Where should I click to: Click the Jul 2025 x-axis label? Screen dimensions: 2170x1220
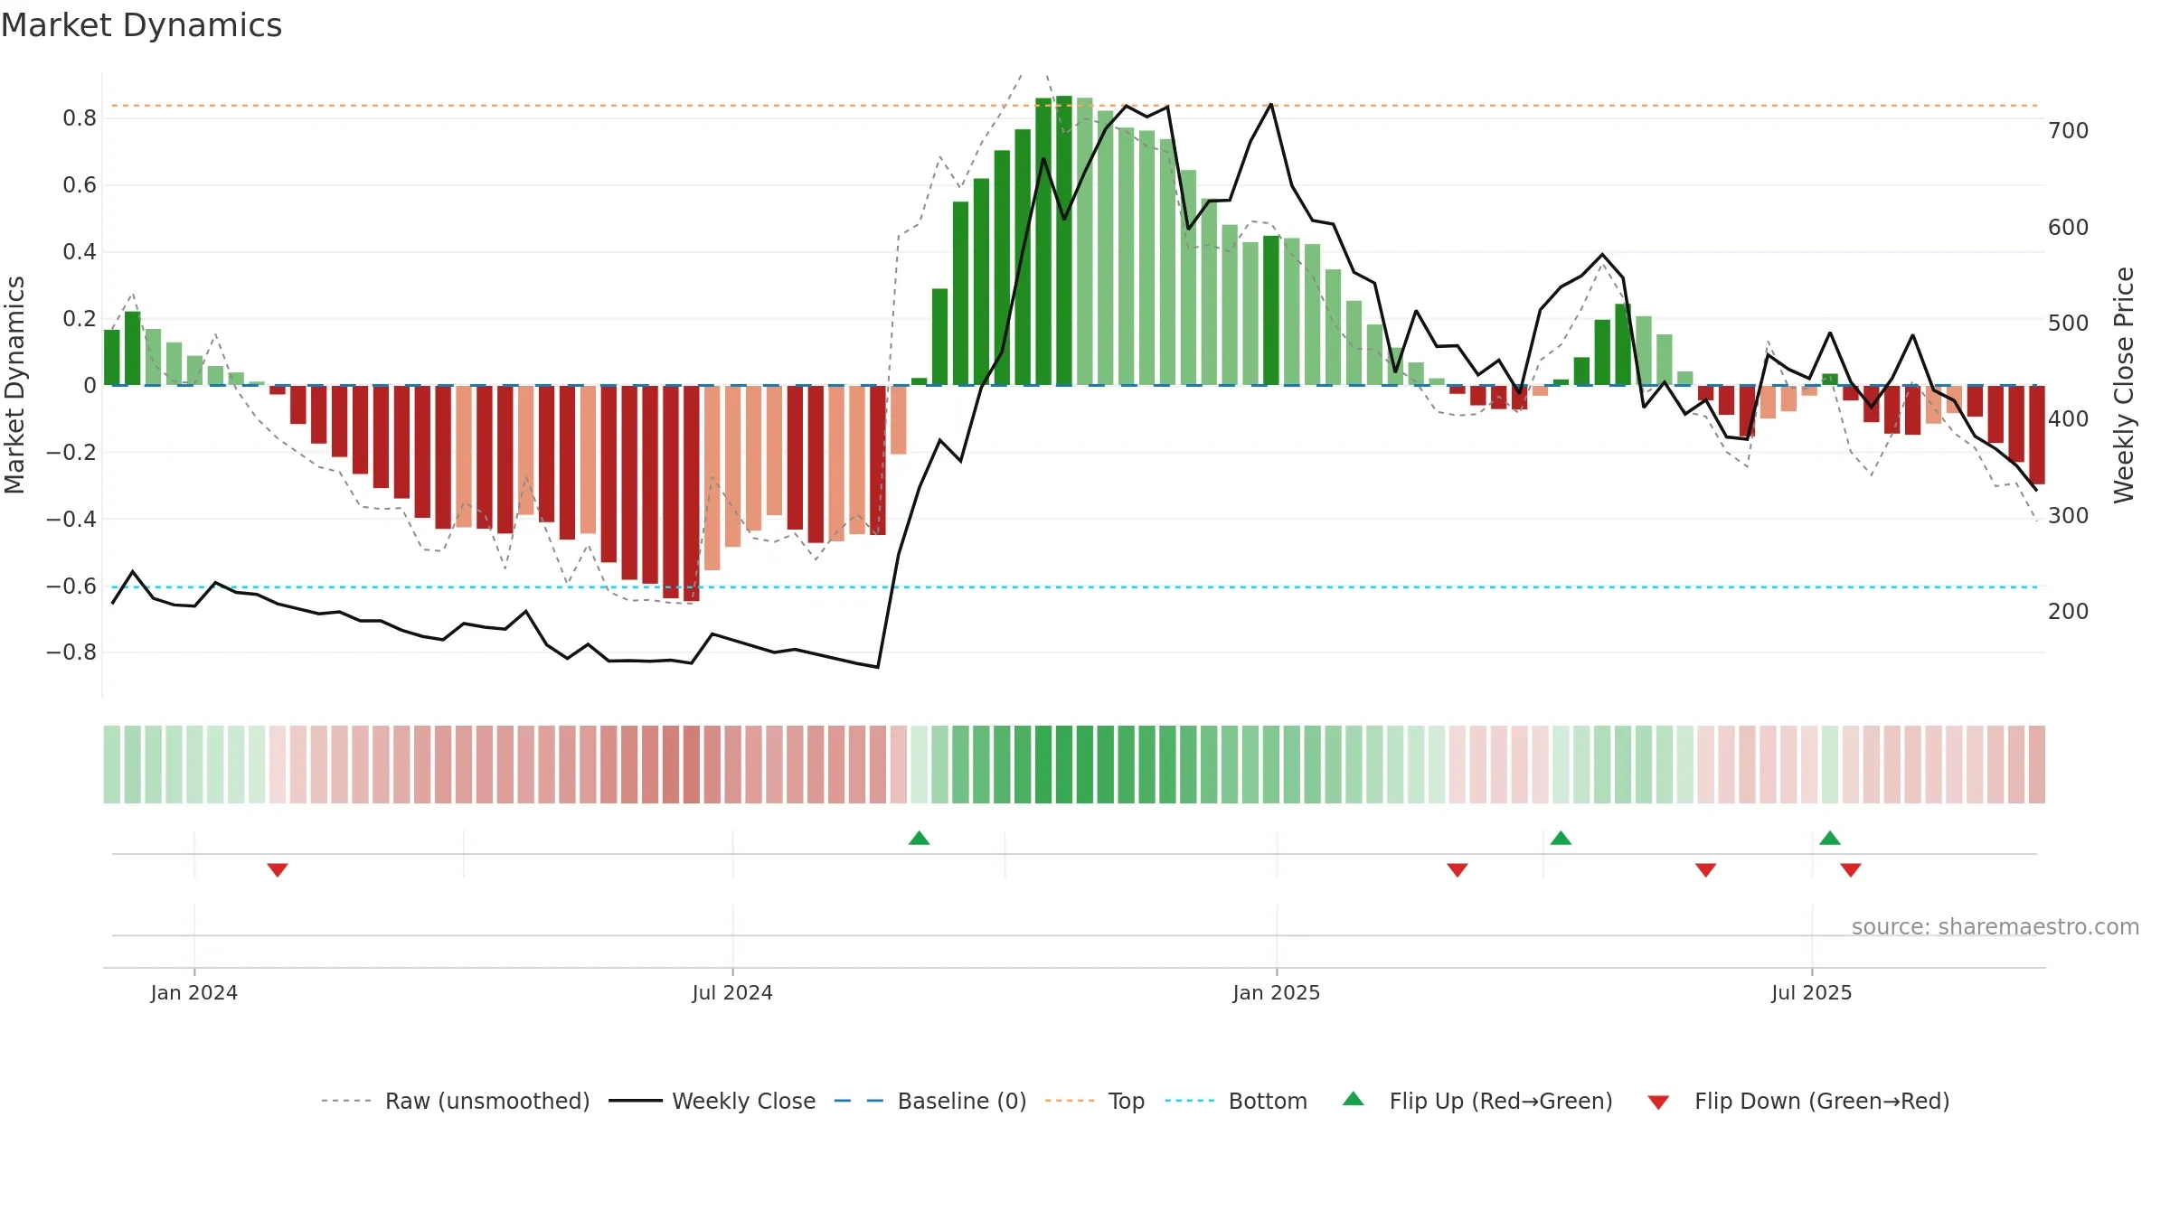click(x=1812, y=992)
